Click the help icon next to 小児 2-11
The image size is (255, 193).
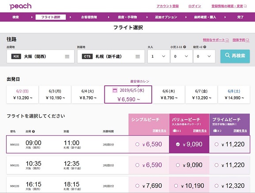[184, 47]
